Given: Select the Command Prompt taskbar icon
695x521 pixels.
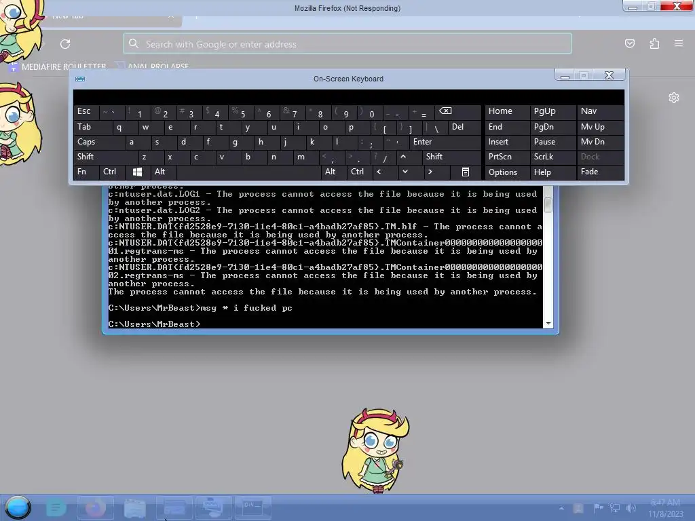Looking at the screenshot, I should click(x=252, y=507).
